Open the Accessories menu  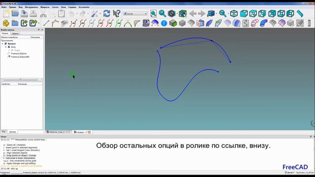tap(84, 7)
